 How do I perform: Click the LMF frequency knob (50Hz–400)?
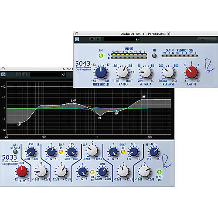pyautogui.click(x=72, y=152)
